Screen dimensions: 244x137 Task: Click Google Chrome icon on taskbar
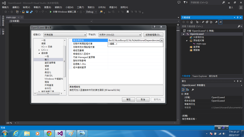coord(49,133)
